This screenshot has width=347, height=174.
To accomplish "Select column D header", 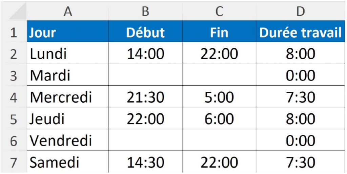I will (300, 12).
